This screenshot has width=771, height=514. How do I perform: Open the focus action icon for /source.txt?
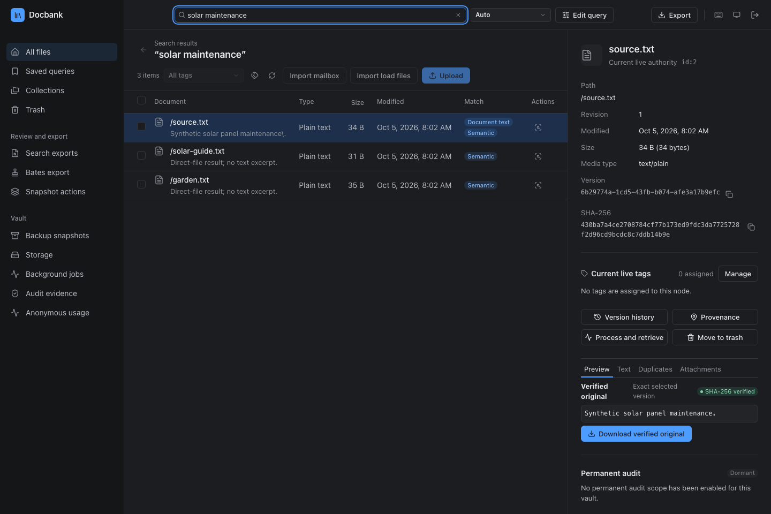click(x=538, y=127)
